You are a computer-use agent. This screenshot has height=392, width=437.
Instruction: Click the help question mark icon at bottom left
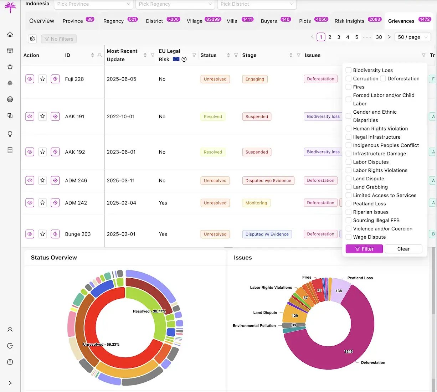(x=10, y=362)
